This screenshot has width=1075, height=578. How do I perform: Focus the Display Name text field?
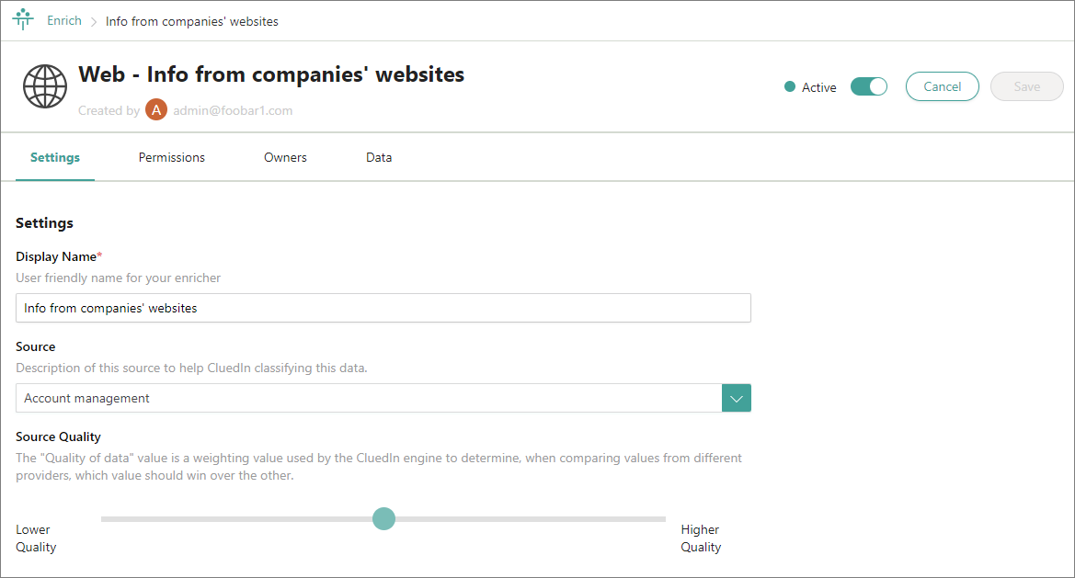click(383, 308)
